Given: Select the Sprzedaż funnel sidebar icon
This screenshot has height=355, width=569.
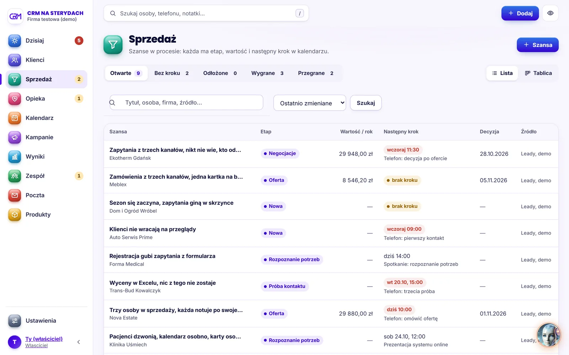Looking at the screenshot, I should coord(15,79).
